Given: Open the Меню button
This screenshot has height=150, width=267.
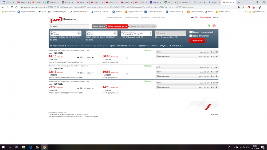Looking at the screenshot, I should point(69,26).
